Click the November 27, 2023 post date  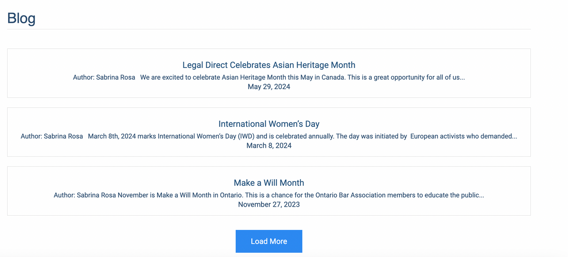tap(269, 204)
